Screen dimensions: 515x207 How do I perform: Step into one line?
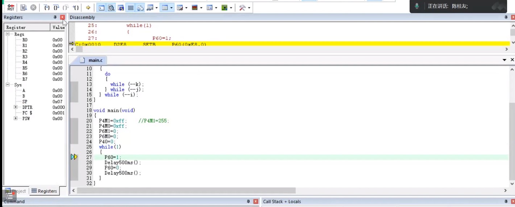(47, 7)
